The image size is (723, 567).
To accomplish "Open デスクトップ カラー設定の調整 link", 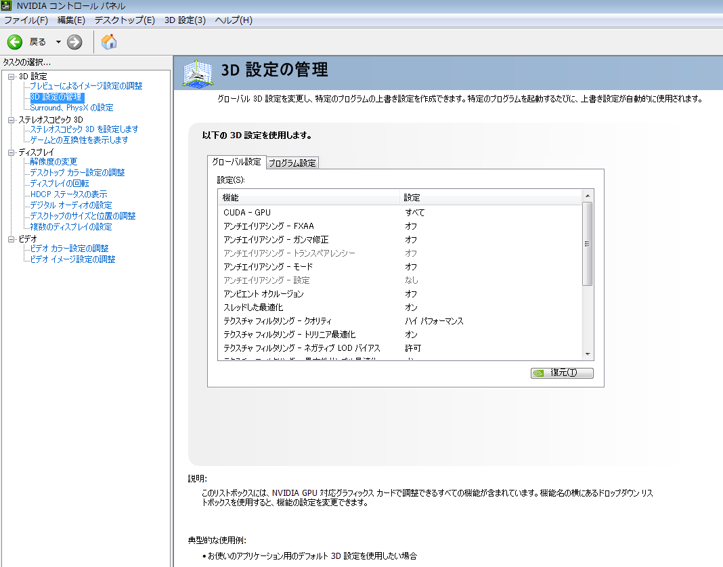I will coord(77,173).
